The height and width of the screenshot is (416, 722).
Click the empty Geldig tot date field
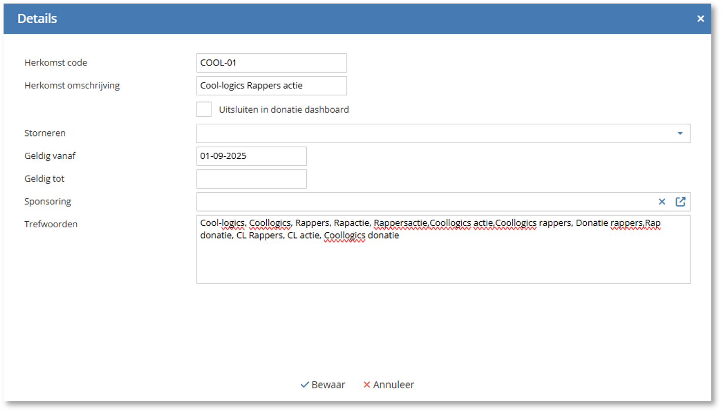[x=252, y=179]
